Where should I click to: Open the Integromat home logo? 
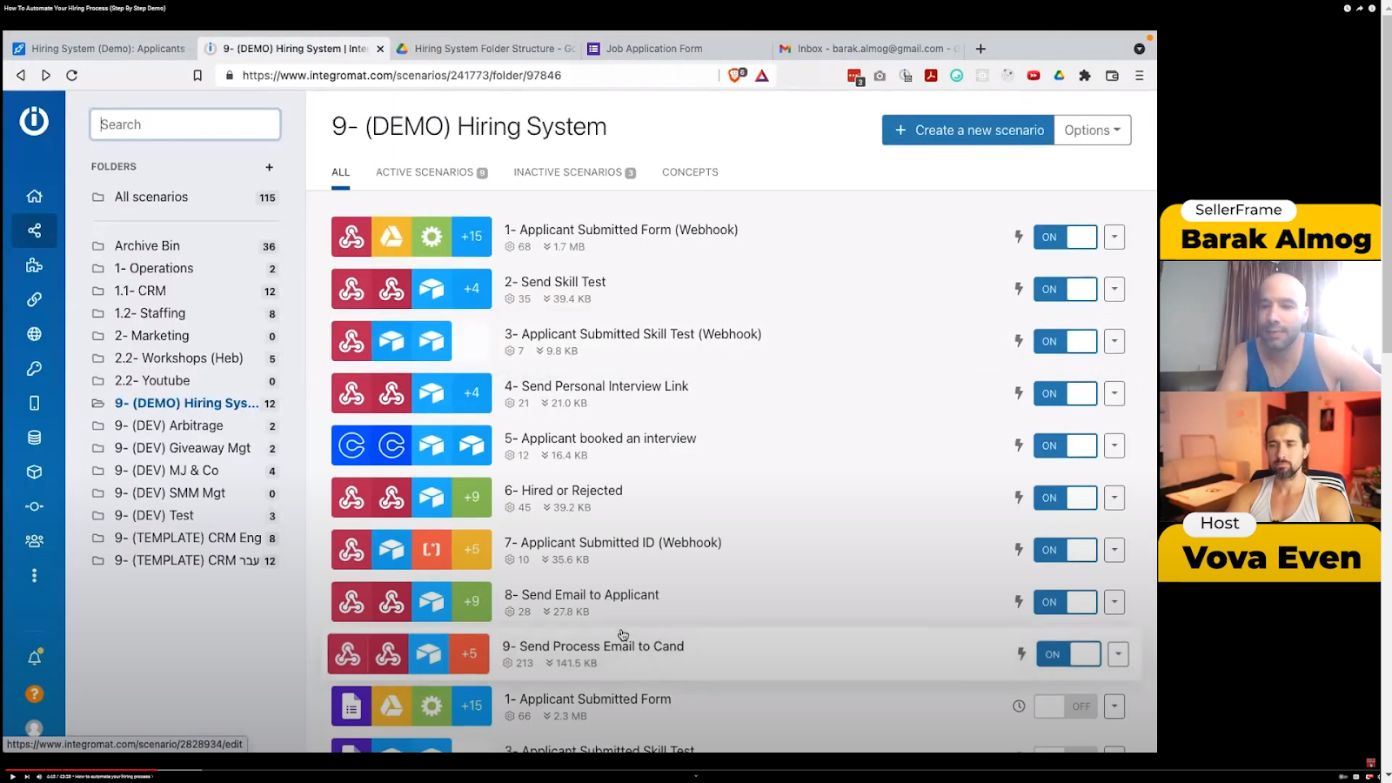pyautogui.click(x=34, y=120)
